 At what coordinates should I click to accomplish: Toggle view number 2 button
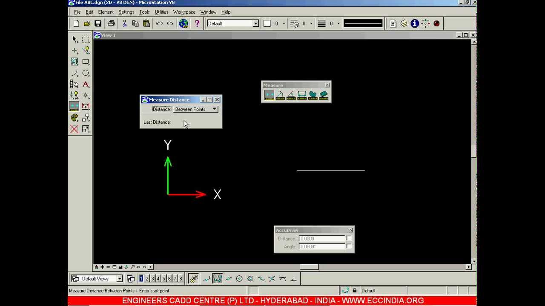[x=147, y=279]
